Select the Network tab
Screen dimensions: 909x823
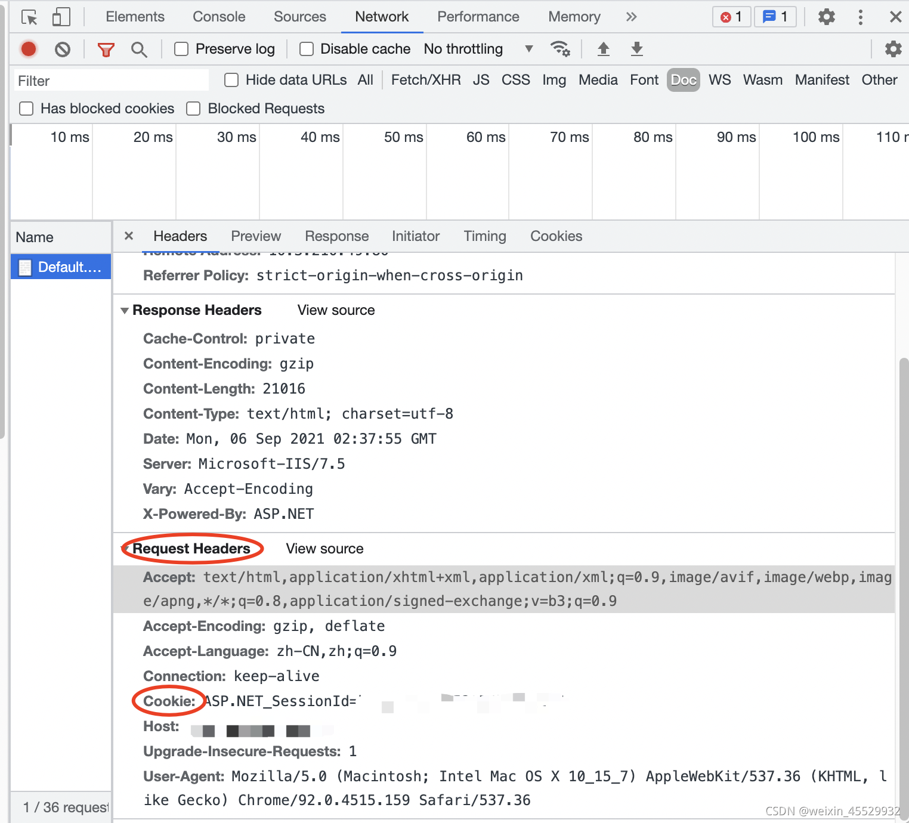[x=382, y=17]
